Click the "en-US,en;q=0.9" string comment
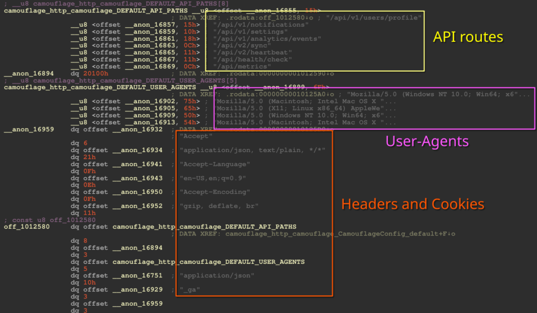Image resolution: width=537 pixels, height=313 pixels. click(x=212, y=178)
